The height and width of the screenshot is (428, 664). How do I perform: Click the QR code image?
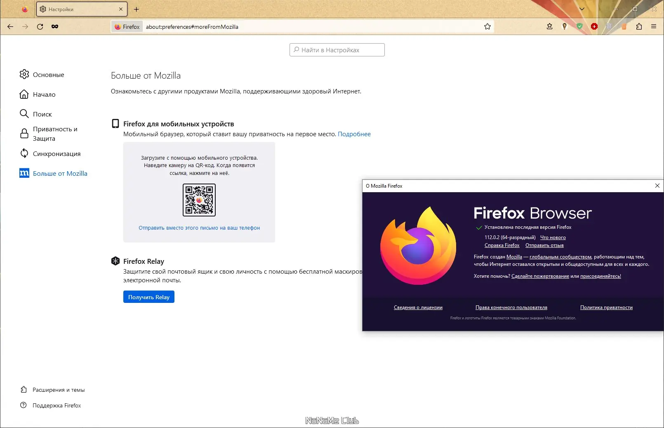199,200
